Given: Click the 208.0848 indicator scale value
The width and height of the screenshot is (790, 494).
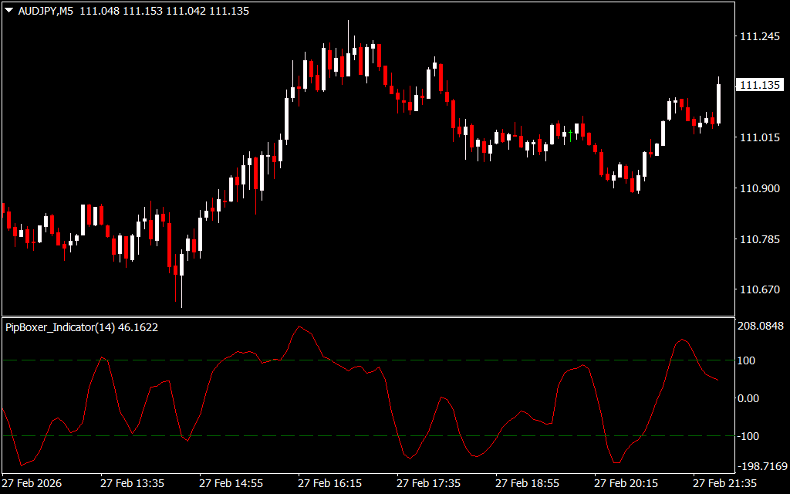Looking at the screenshot, I should pos(761,327).
